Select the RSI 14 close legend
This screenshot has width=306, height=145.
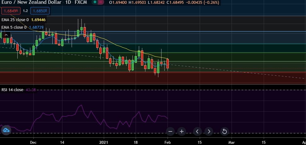click(x=12, y=90)
